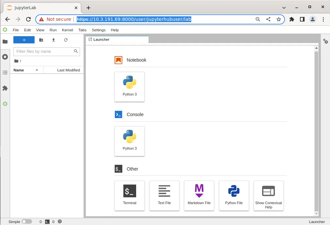Toggle Simple interface mode switch
Viewport: 330px width, 225px height.
point(27,221)
